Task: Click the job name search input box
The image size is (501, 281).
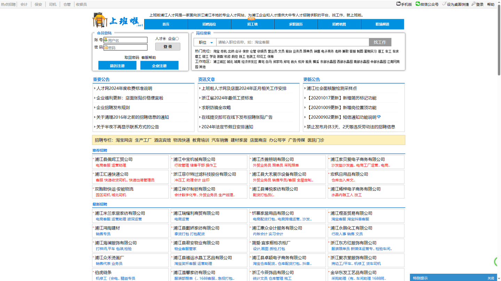Action: coord(293,42)
